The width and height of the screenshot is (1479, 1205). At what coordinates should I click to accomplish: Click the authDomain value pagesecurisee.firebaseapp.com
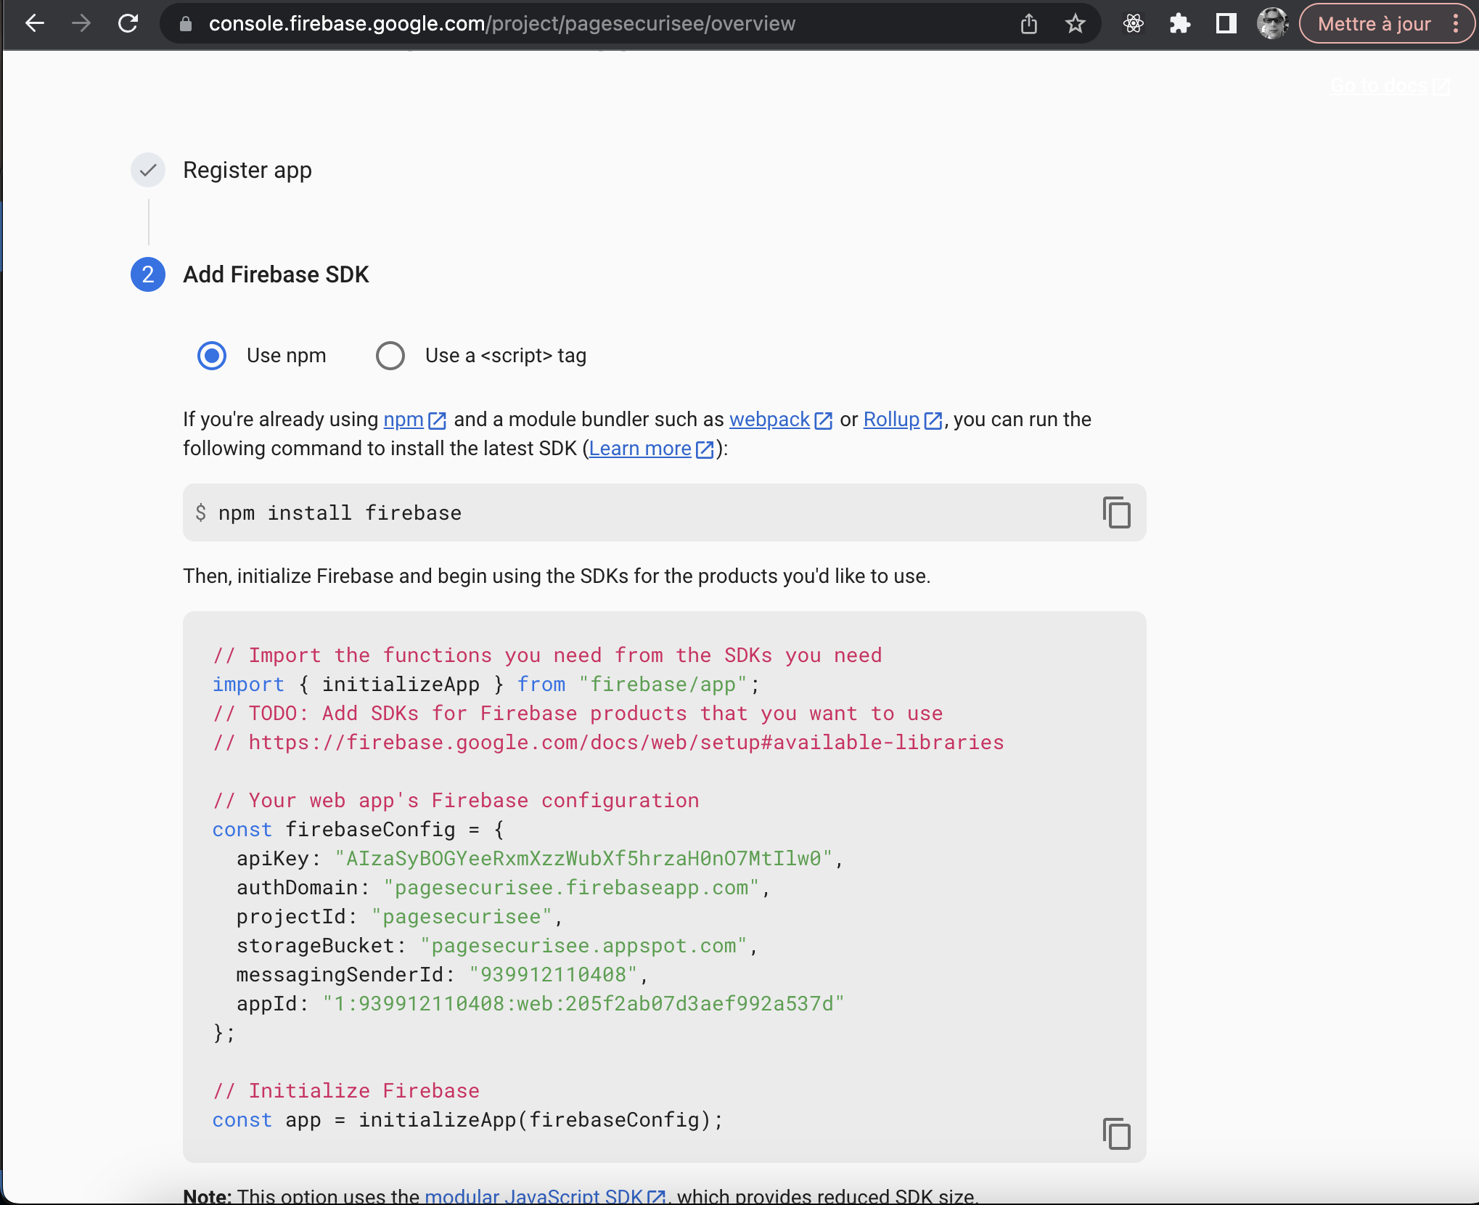pos(572,888)
